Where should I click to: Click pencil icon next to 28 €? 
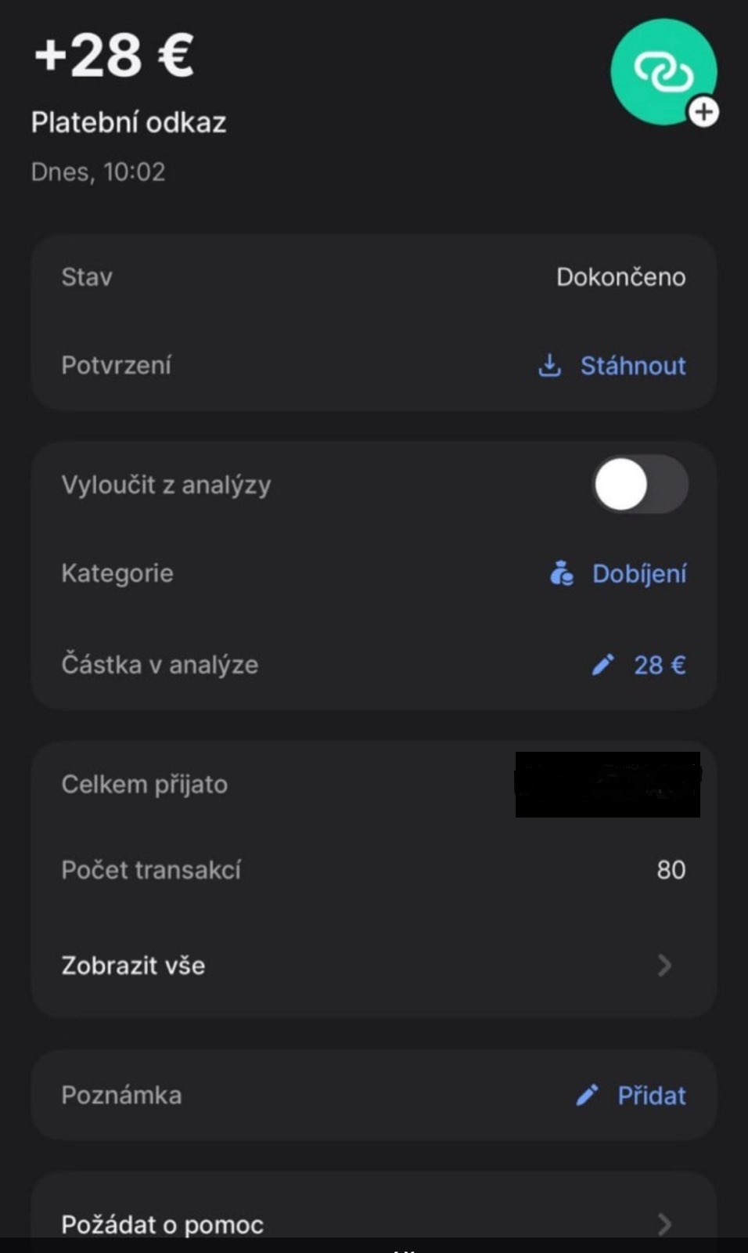(602, 665)
